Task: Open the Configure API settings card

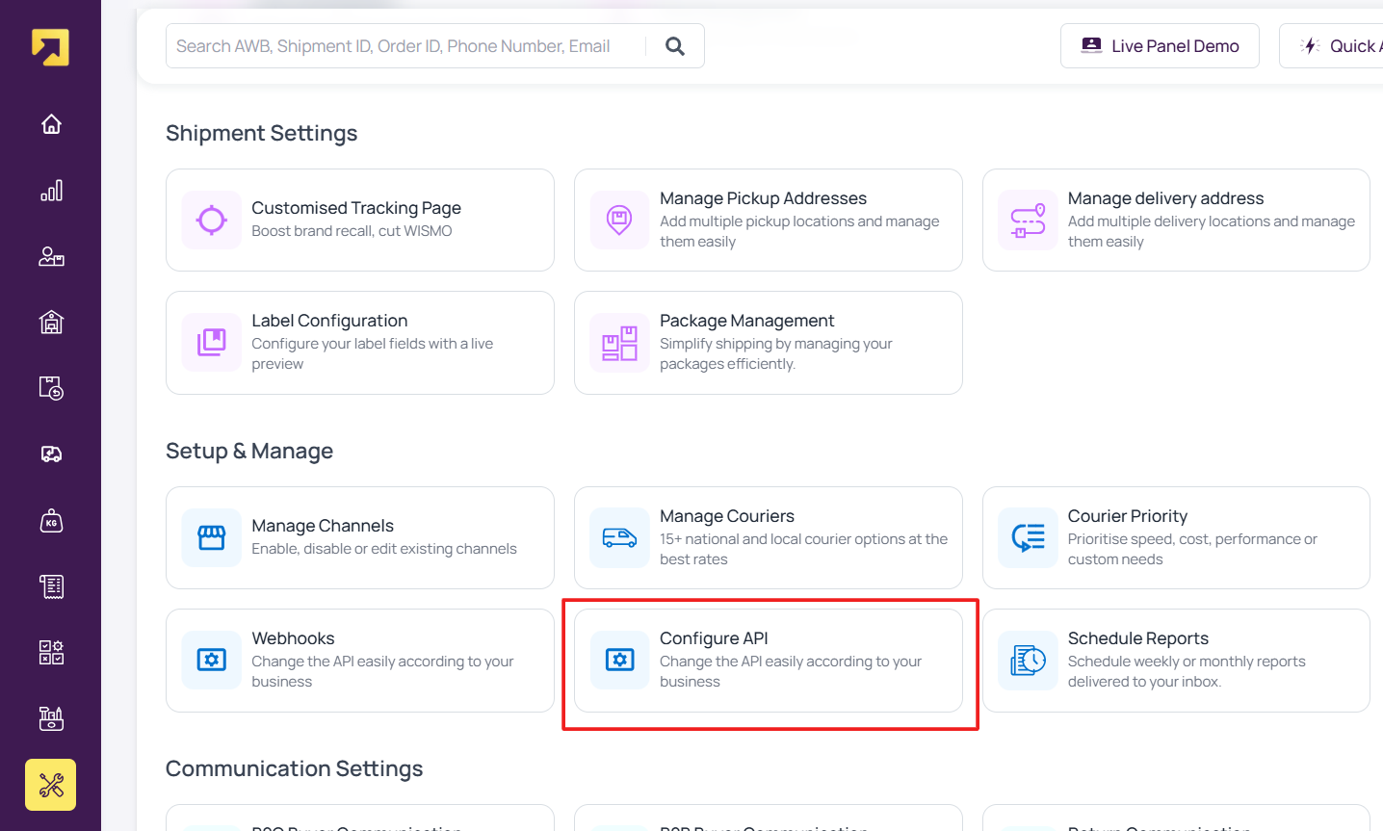Action: (x=768, y=661)
